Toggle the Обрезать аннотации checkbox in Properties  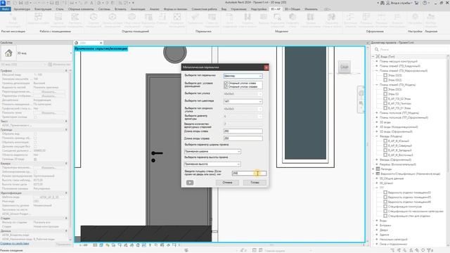(x=35, y=142)
